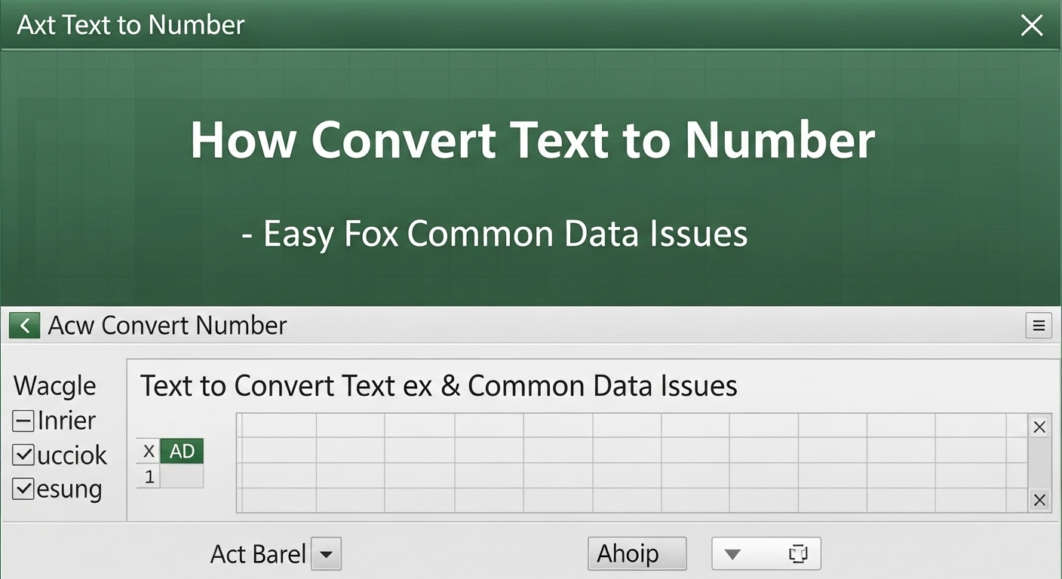Open the dropdown arrow next to the copy icon
The width and height of the screenshot is (1062, 579).
click(733, 553)
